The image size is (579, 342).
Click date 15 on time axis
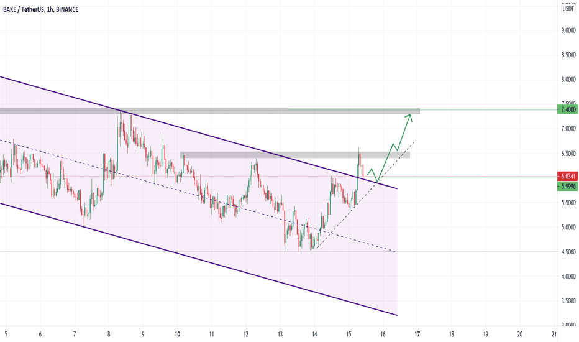(349, 335)
